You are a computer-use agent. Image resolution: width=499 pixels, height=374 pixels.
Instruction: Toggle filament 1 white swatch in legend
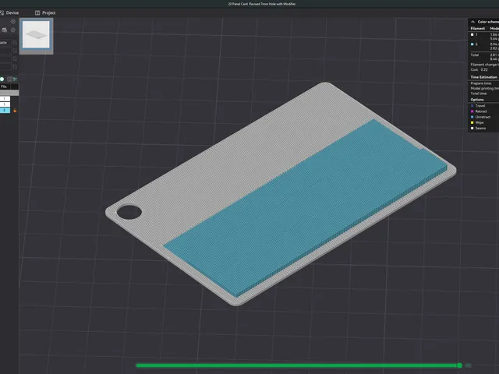tap(472, 34)
